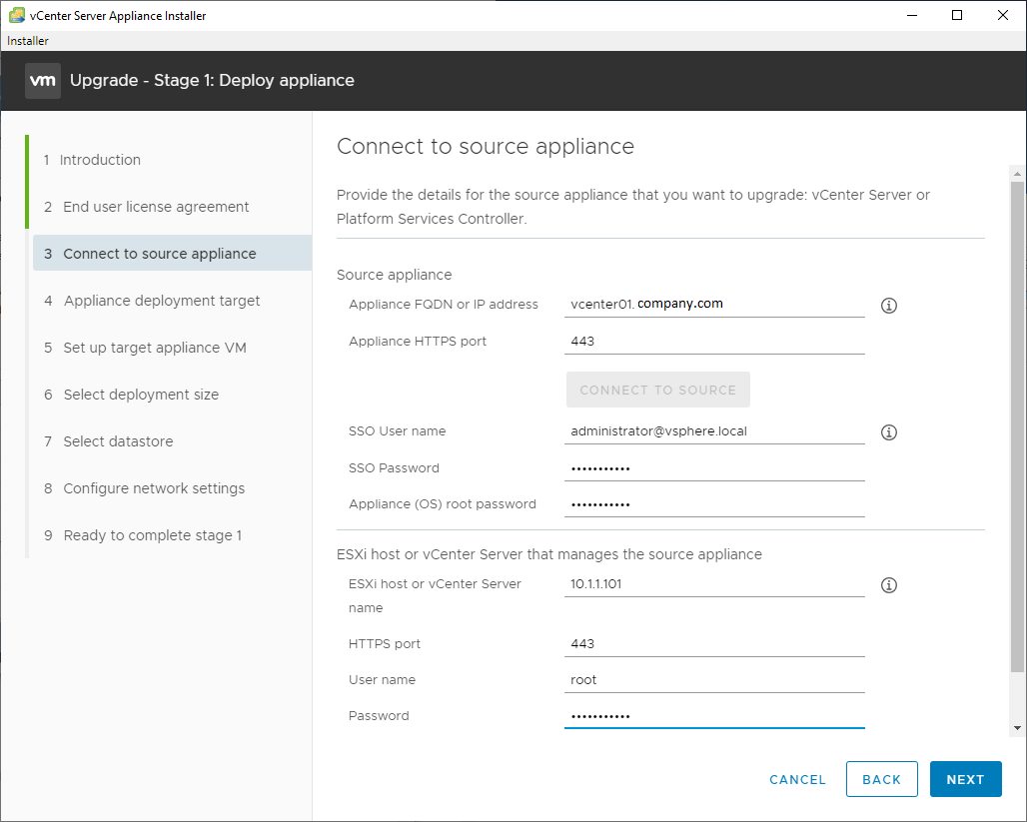
Task: Go back with the Back button
Action: coord(881,779)
